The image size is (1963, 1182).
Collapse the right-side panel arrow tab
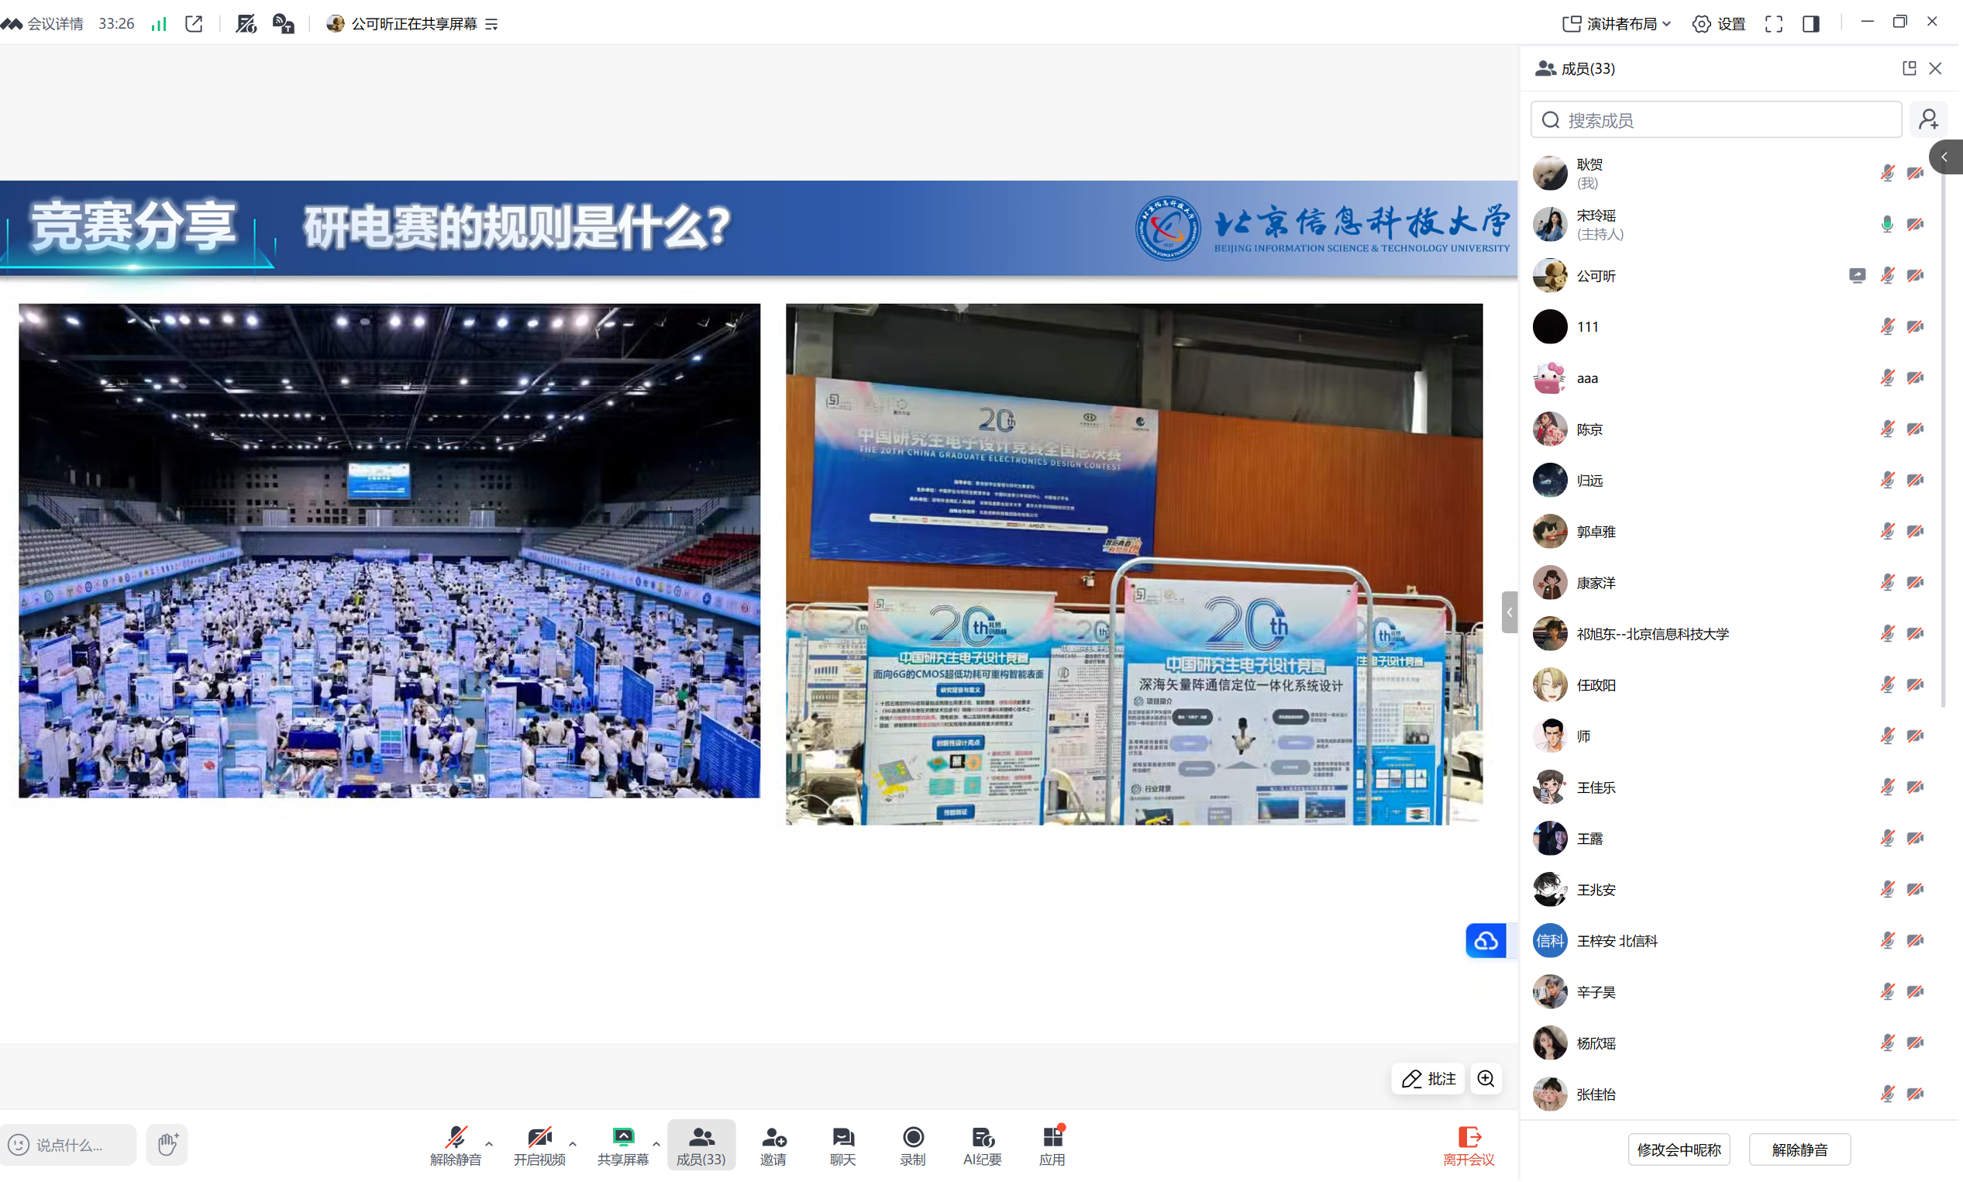click(1945, 157)
